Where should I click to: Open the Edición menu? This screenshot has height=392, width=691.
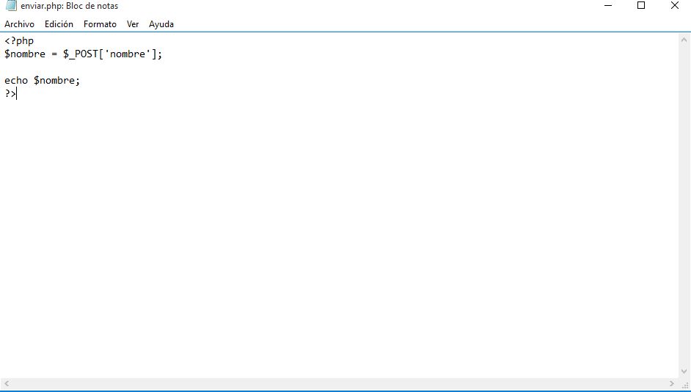pos(59,24)
